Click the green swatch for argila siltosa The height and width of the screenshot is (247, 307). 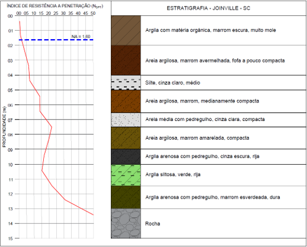click(x=126, y=175)
